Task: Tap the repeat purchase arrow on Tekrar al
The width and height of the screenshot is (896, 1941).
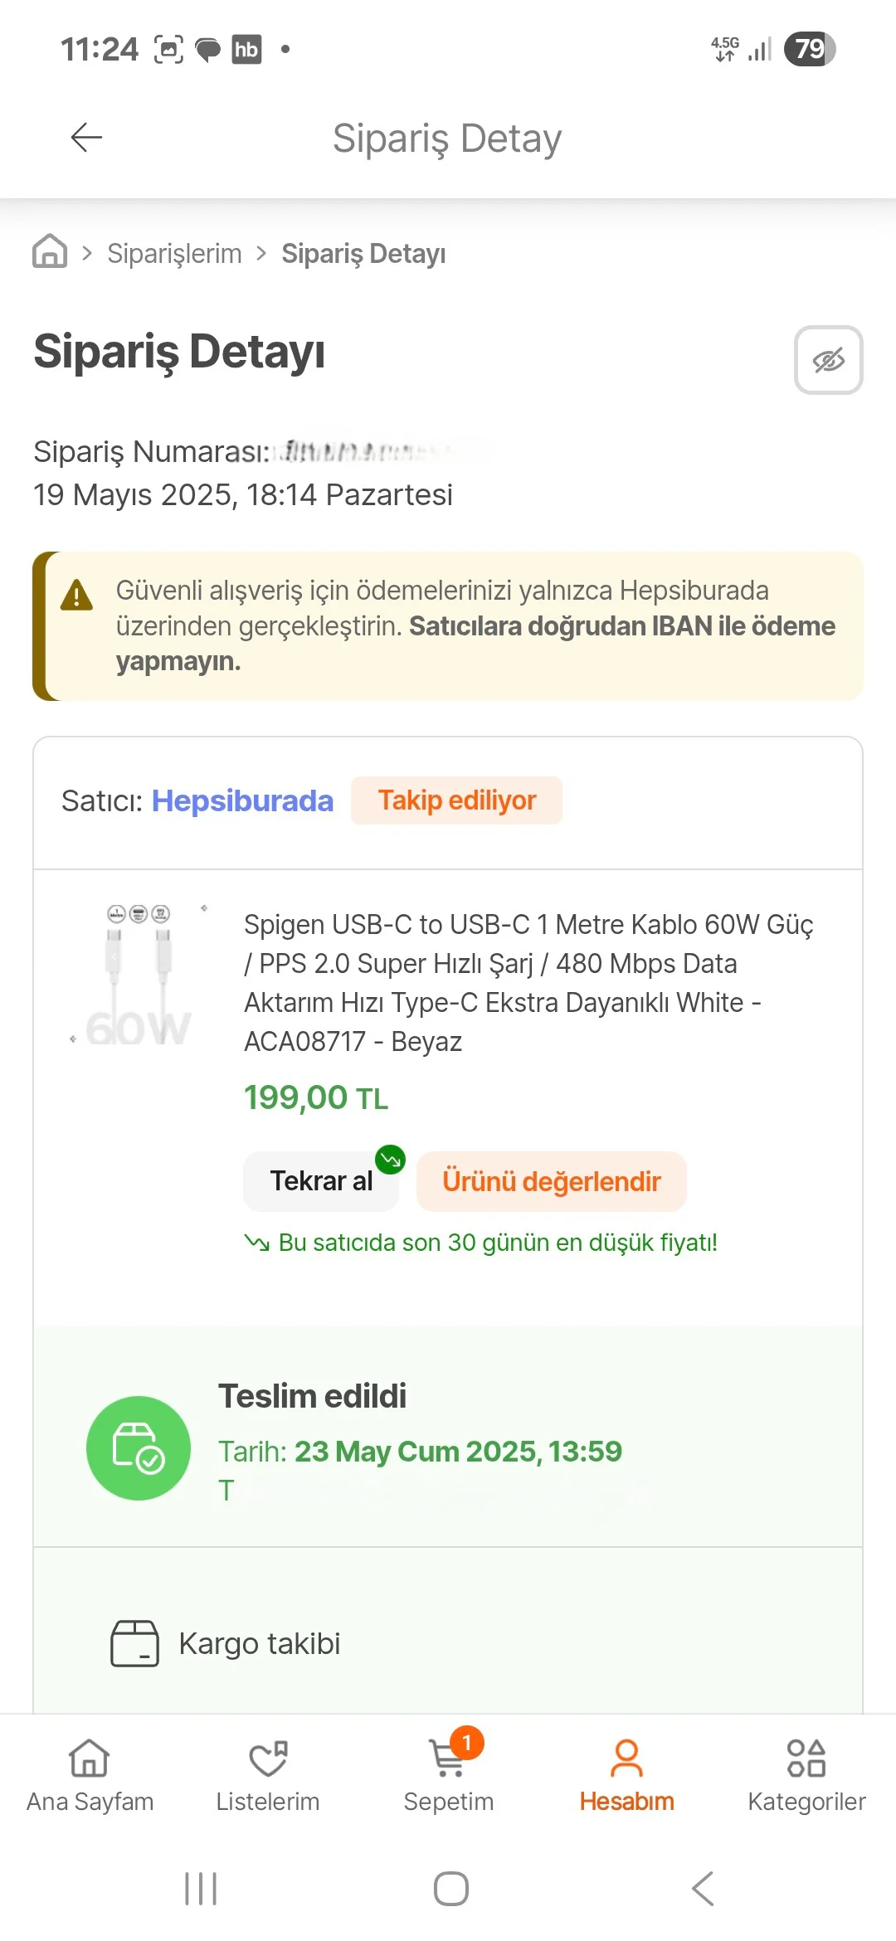Action: (390, 1160)
